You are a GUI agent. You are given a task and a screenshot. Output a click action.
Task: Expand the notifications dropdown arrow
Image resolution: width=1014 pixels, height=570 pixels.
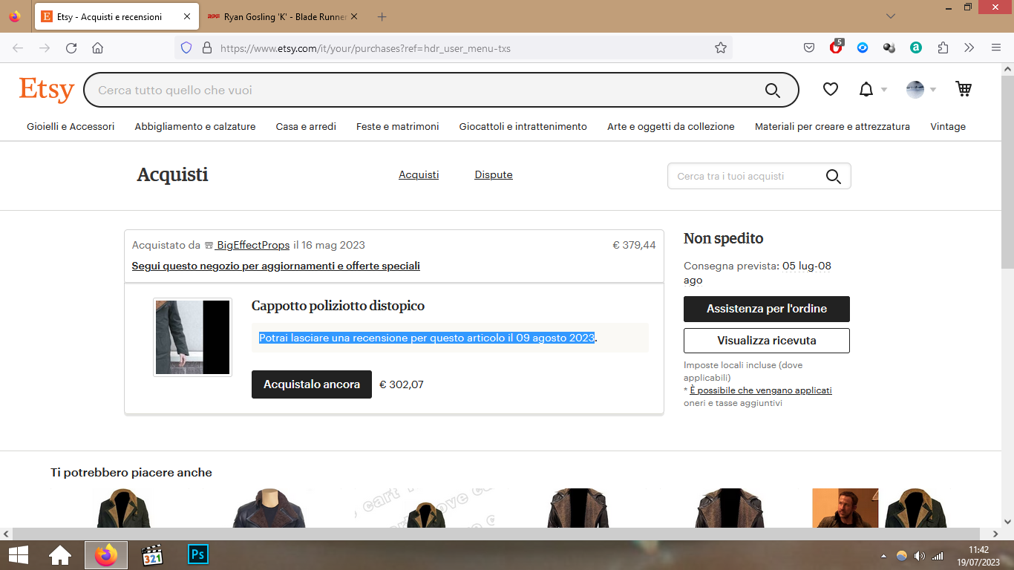tap(883, 90)
